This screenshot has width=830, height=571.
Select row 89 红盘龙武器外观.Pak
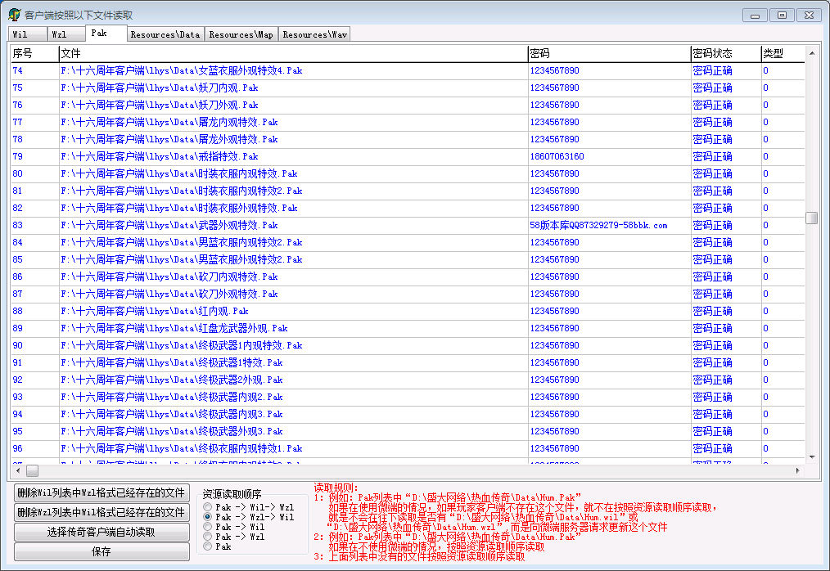coord(407,329)
